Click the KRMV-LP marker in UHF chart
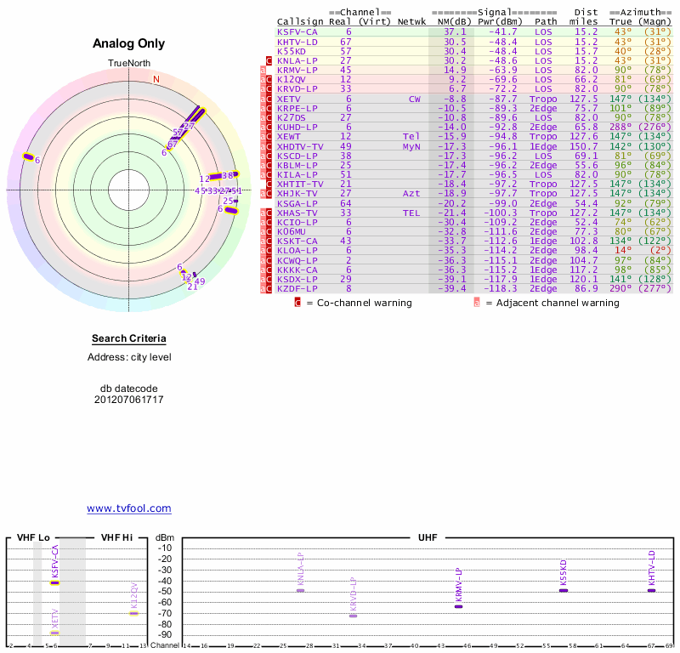 tap(458, 606)
